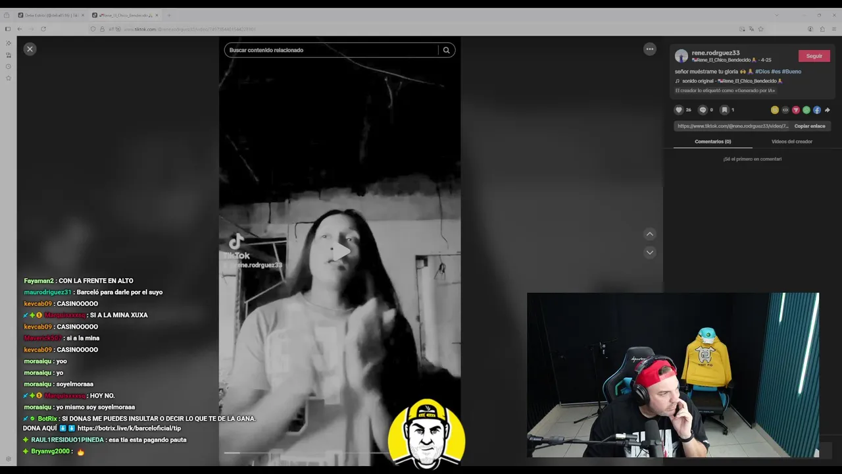Open the username link rene.rodrguez33
The height and width of the screenshot is (474, 842).
(716, 53)
